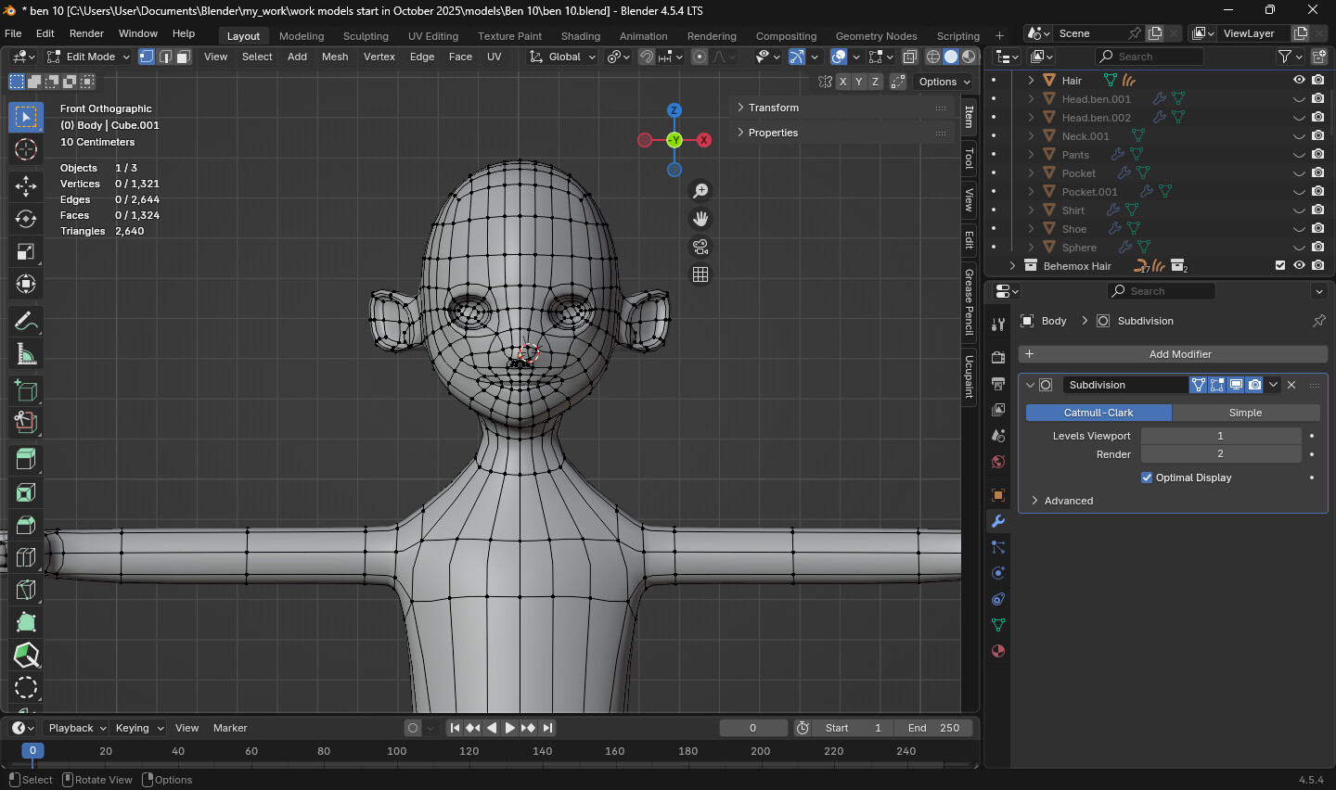Image resolution: width=1336 pixels, height=790 pixels.
Task: Click the outliner Search field
Action: tap(1149, 57)
